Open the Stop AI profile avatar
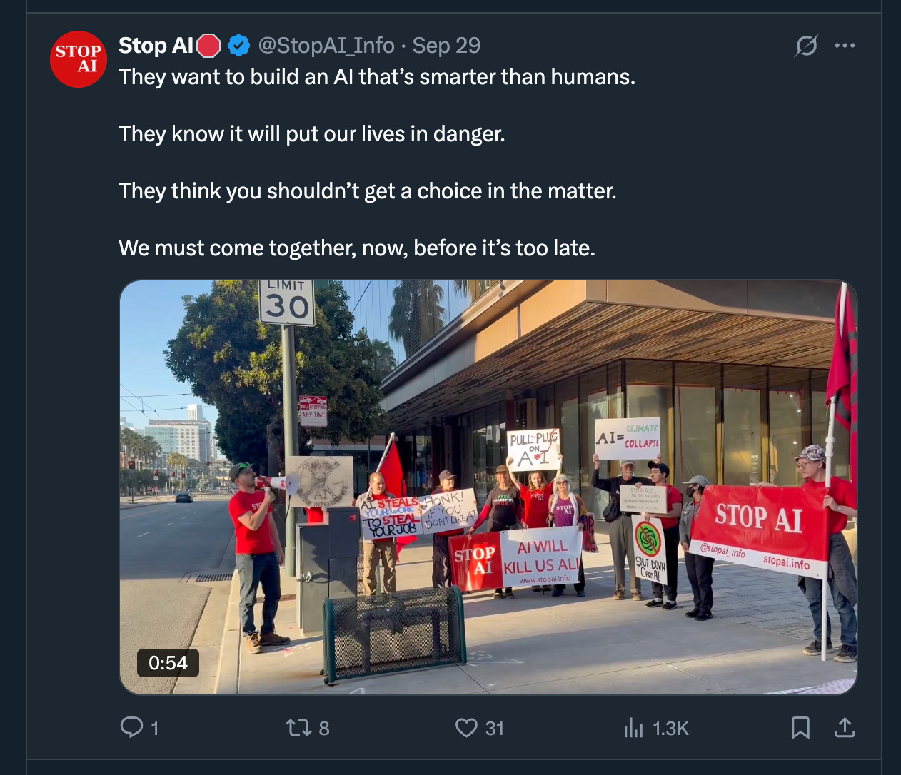Image resolution: width=901 pixels, height=775 pixels. pos(78,59)
